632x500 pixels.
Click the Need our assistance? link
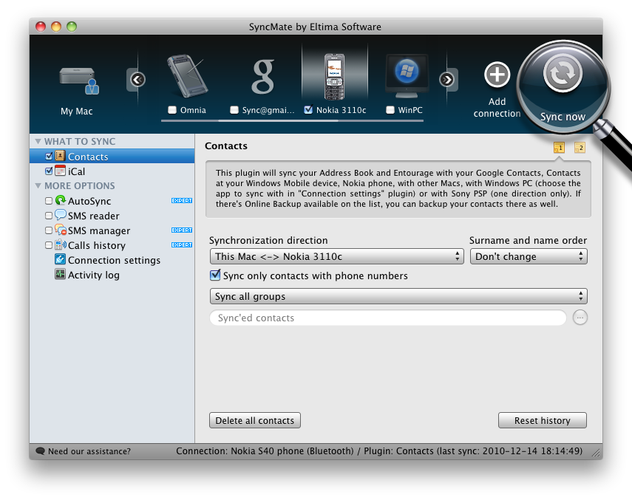[89, 451]
